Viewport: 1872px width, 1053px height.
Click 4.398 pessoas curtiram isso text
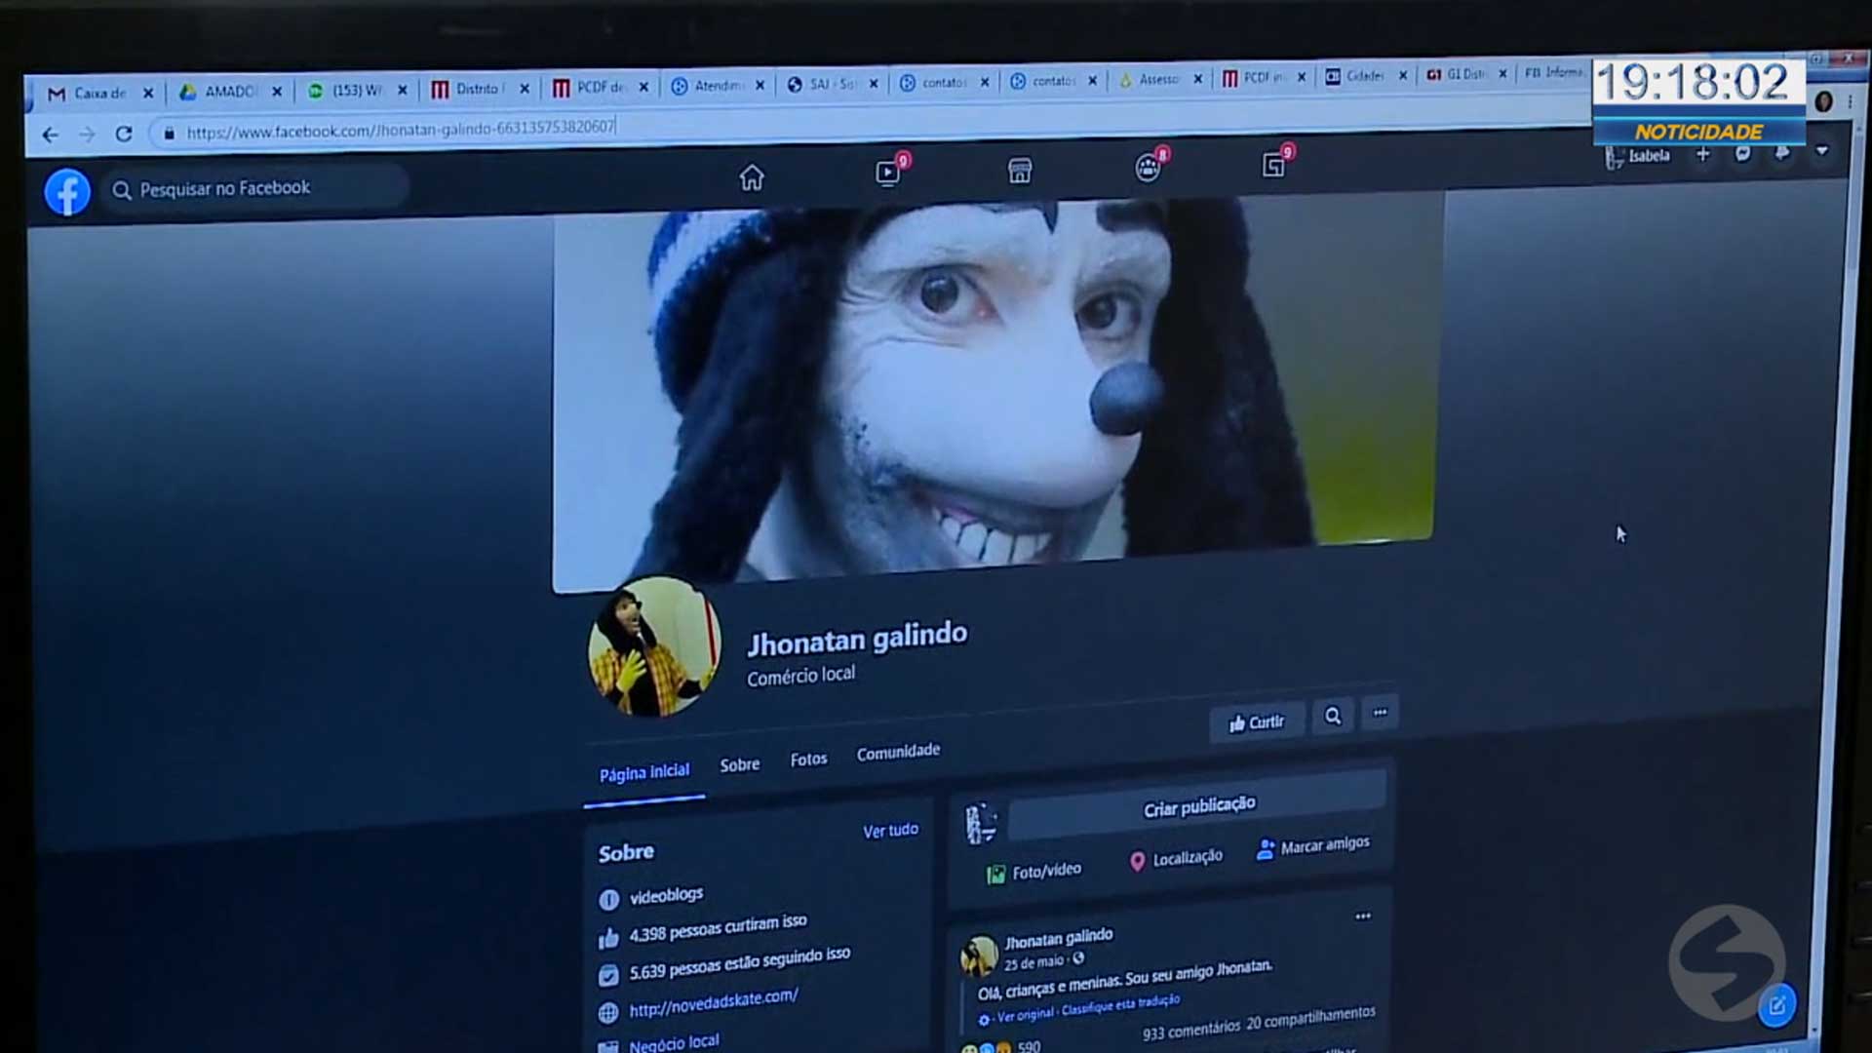[x=718, y=927]
